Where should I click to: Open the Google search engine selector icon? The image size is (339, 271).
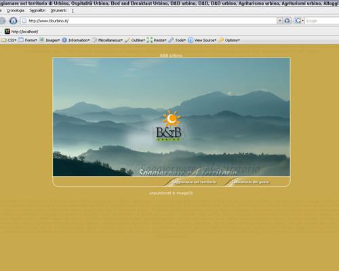pos(299,21)
